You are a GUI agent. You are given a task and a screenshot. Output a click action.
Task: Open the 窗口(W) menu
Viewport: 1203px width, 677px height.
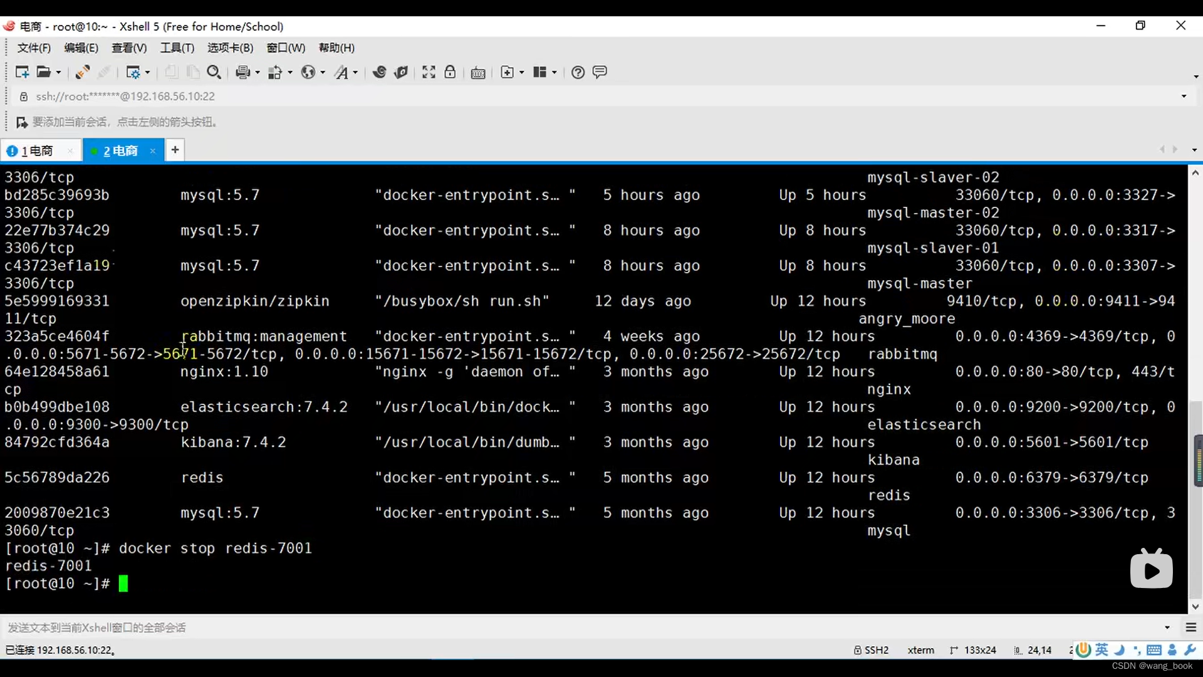(286, 48)
